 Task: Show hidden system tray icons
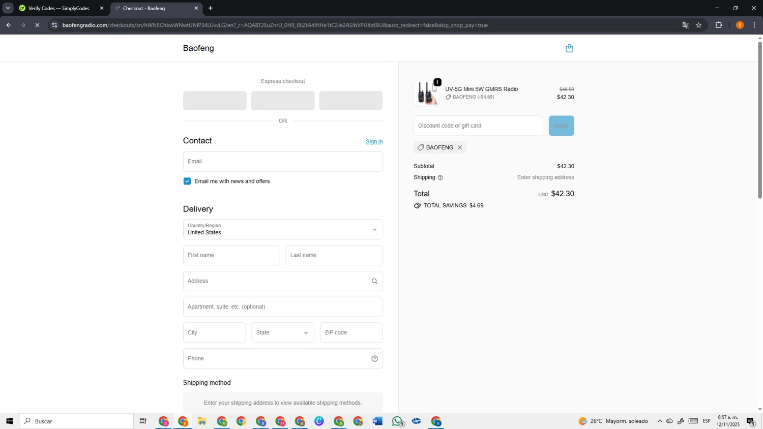pos(660,421)
